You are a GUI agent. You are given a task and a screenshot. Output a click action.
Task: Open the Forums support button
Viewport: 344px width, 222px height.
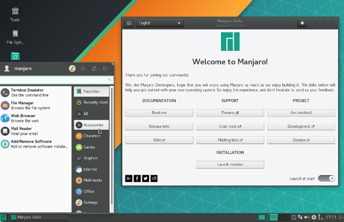230,113
